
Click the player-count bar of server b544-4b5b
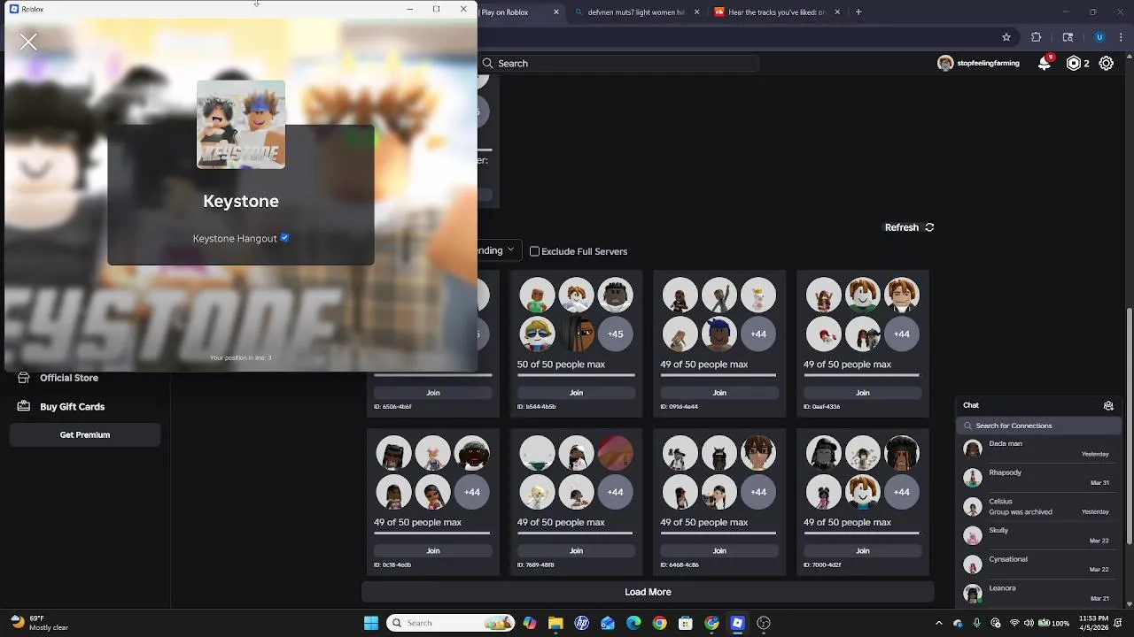pyautogui.click(x=576, y=376)
